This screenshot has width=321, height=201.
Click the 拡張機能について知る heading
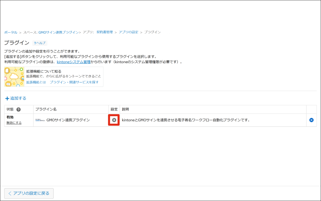[x=44, y=71]
